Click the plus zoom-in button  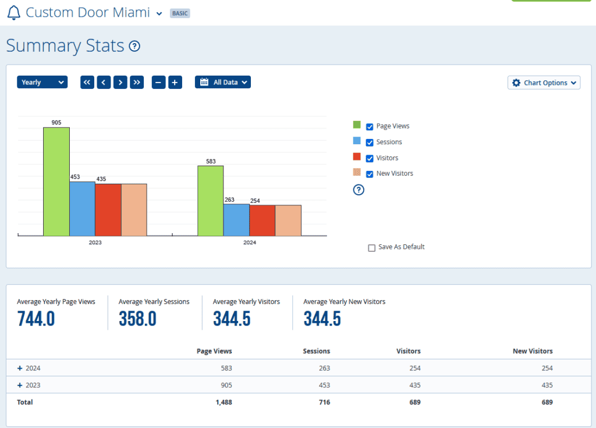(x=175, y=83)
